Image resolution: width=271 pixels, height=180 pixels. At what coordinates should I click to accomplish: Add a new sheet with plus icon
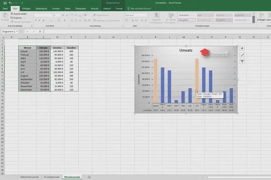click(89, 177)
